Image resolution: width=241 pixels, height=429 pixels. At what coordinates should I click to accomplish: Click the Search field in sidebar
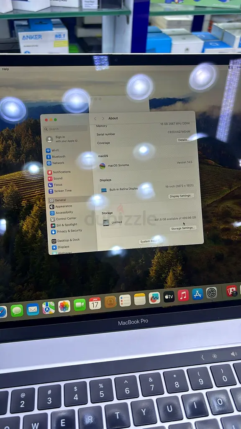66,129
